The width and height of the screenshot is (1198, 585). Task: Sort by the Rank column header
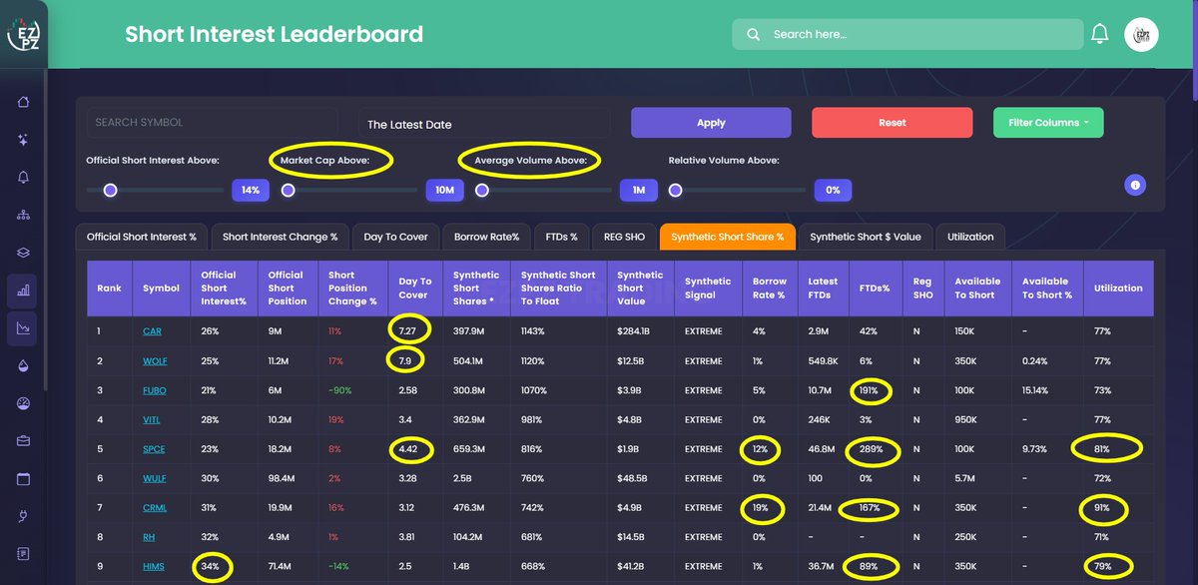point(109,289)
